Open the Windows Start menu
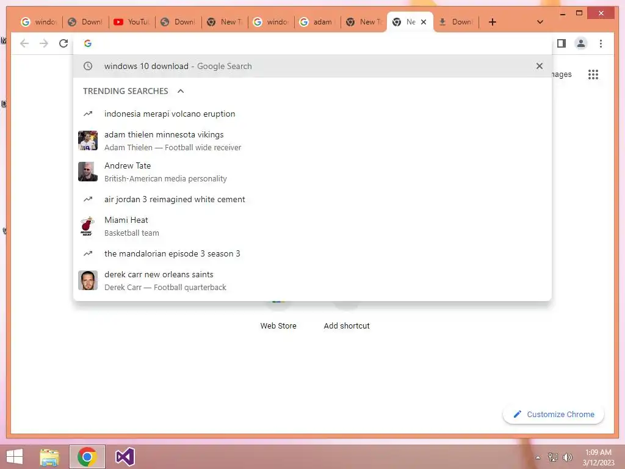This screenshot has height=469, width=625. [15, 457]
